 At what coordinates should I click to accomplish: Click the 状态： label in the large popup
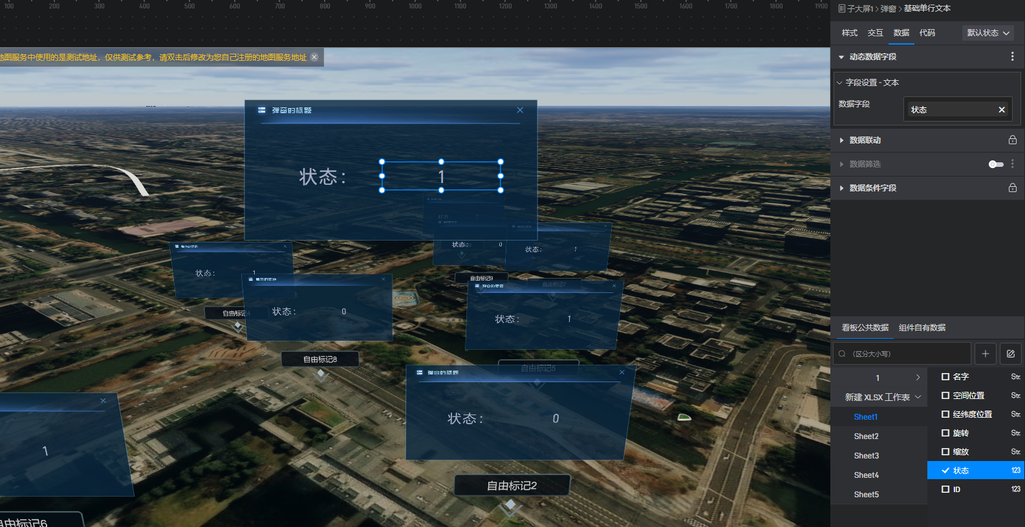(323, 177)
